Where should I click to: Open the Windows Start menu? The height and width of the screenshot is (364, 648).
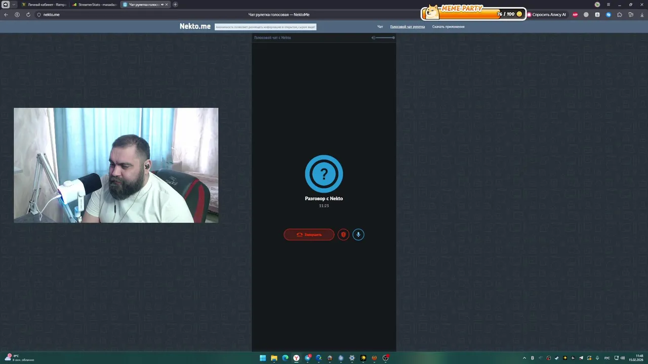(x=263, y=358)
